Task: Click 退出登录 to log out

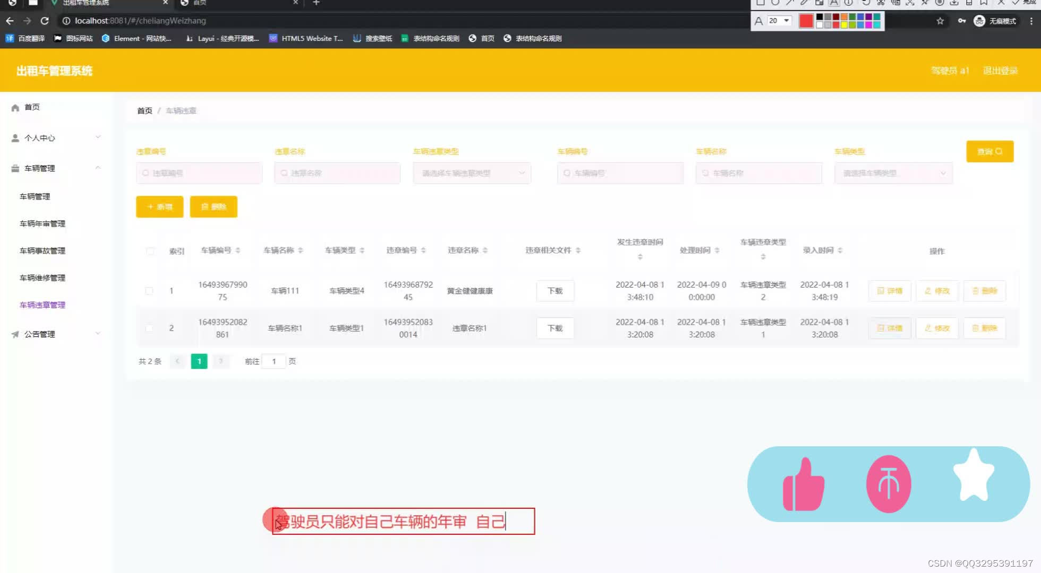Action: tap(1000, 71)
